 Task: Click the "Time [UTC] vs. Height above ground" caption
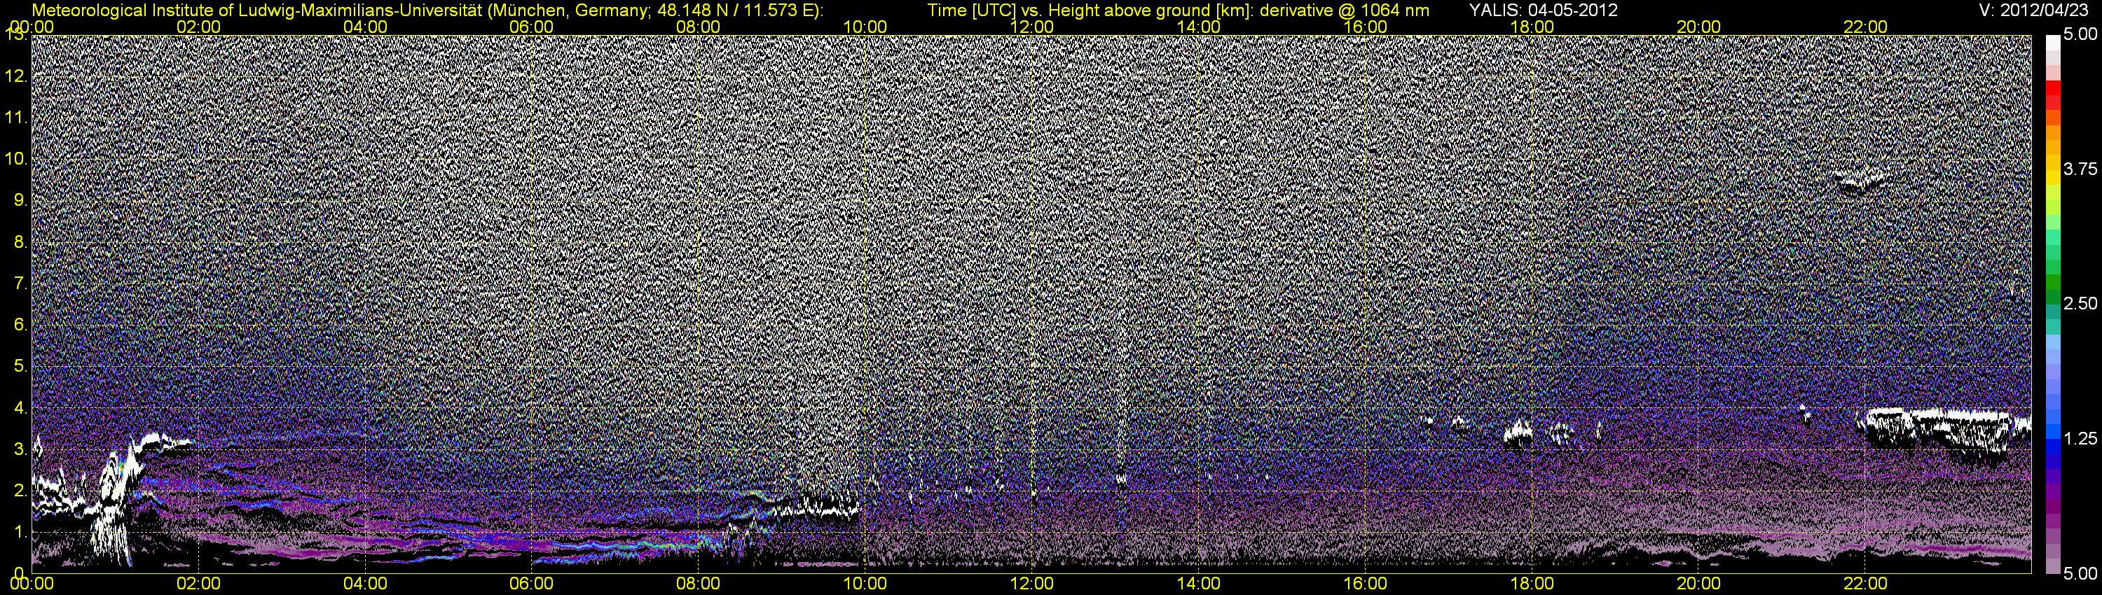pos(1179,10)
